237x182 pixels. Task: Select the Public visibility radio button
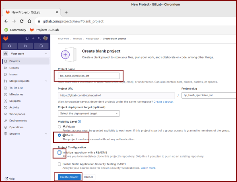pyautogui.click(x=60, y=135)
